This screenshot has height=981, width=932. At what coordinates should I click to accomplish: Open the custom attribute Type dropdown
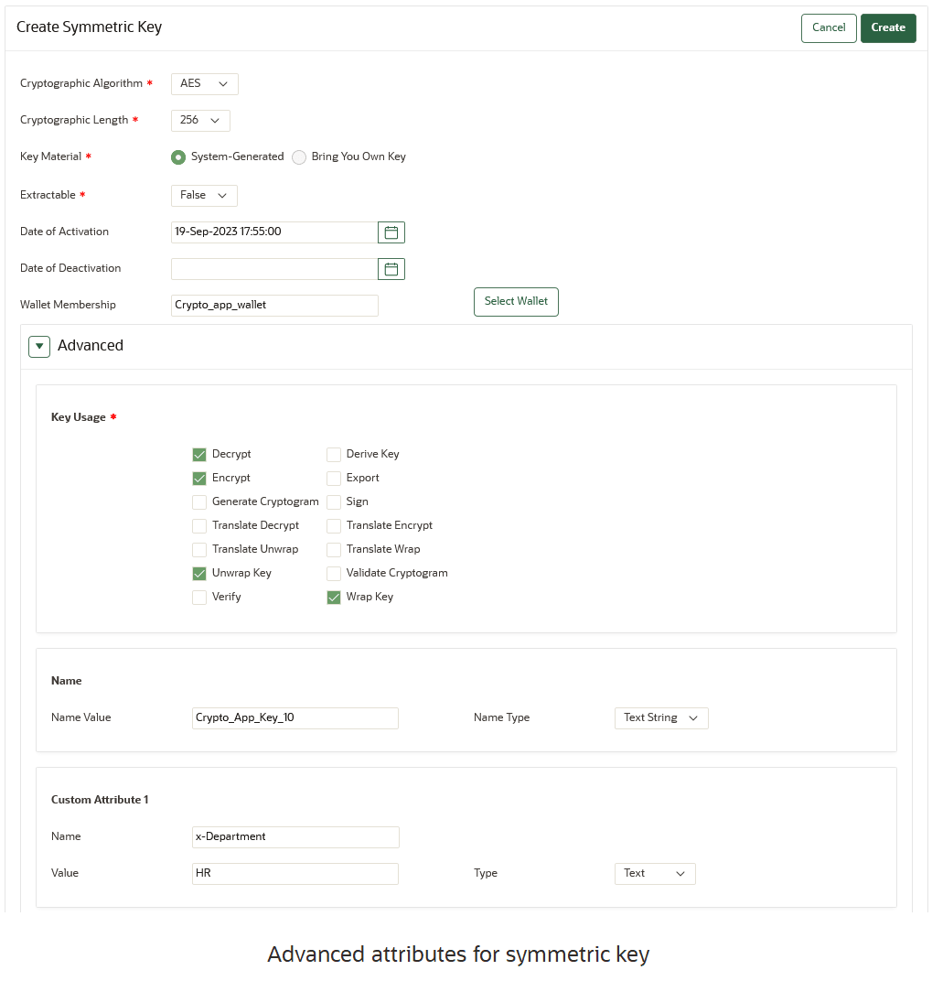(654, 873)
